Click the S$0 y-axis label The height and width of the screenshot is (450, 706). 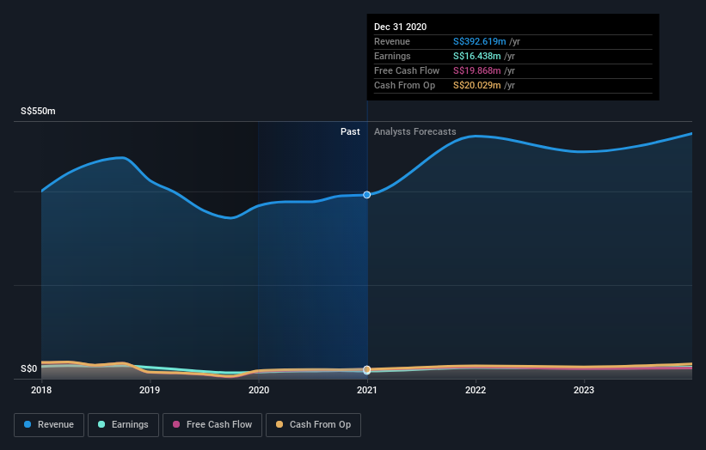[29, 368]
